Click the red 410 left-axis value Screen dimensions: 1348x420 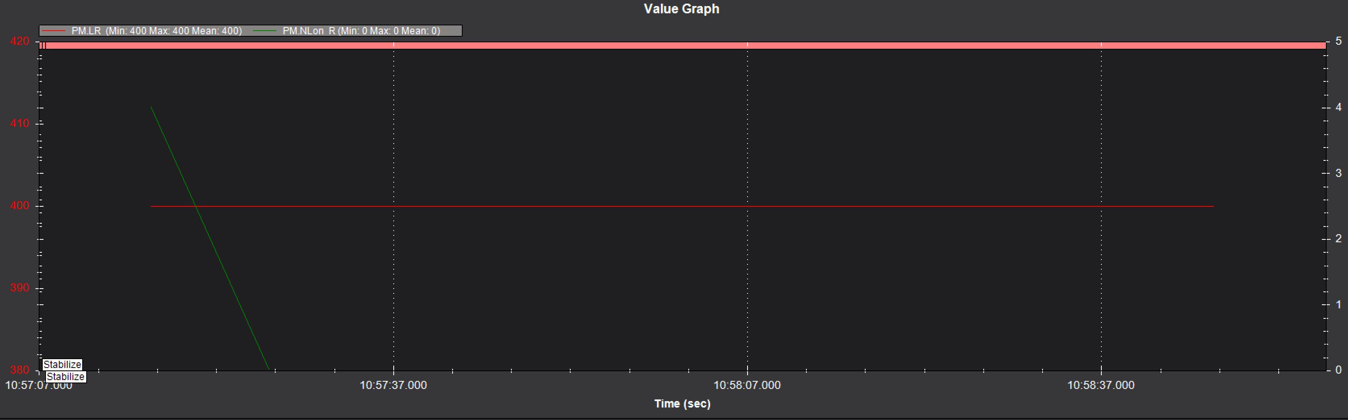click(20, 124)
